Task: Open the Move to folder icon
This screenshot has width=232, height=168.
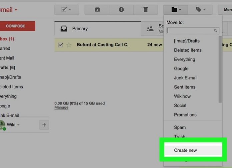Action: click(176, 10)
